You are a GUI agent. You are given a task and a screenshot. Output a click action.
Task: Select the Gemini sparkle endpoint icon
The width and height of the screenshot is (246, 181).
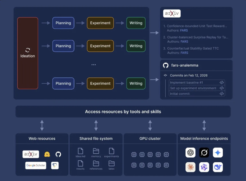click(x=218, y=152)
